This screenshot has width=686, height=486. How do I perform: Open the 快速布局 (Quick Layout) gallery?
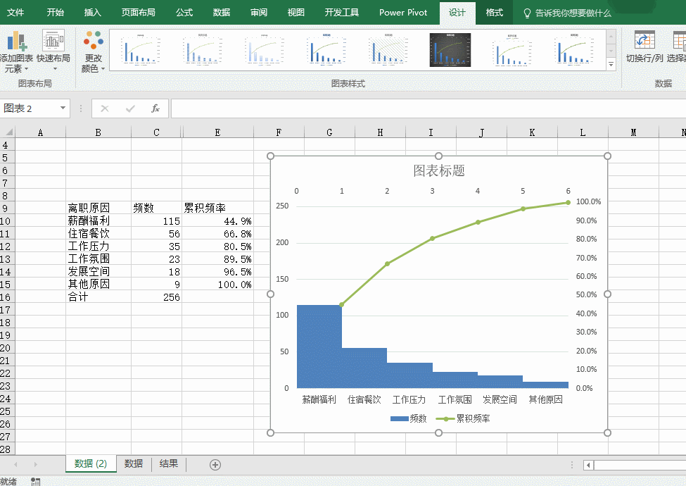point(53,41)
